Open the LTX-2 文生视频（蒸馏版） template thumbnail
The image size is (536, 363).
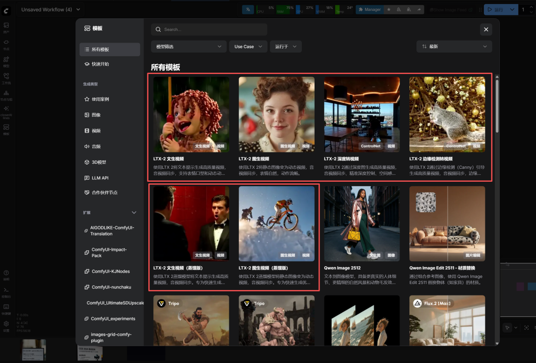(x=191, y=224)
